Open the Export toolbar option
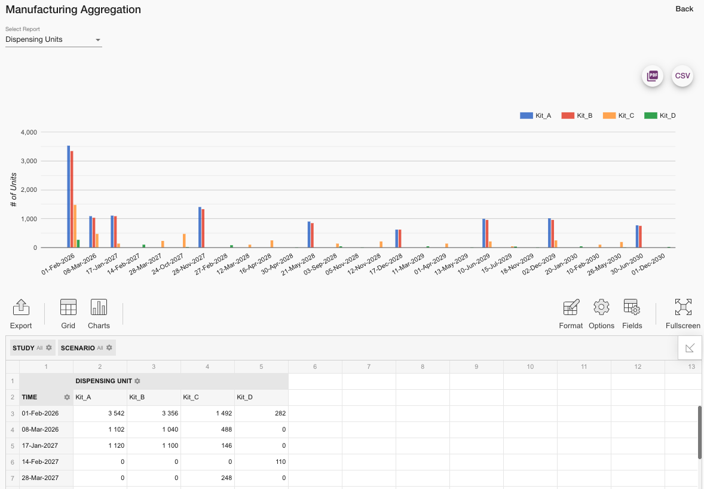The image size is (704, 489). pyautogui.click(x=21, y=314)
